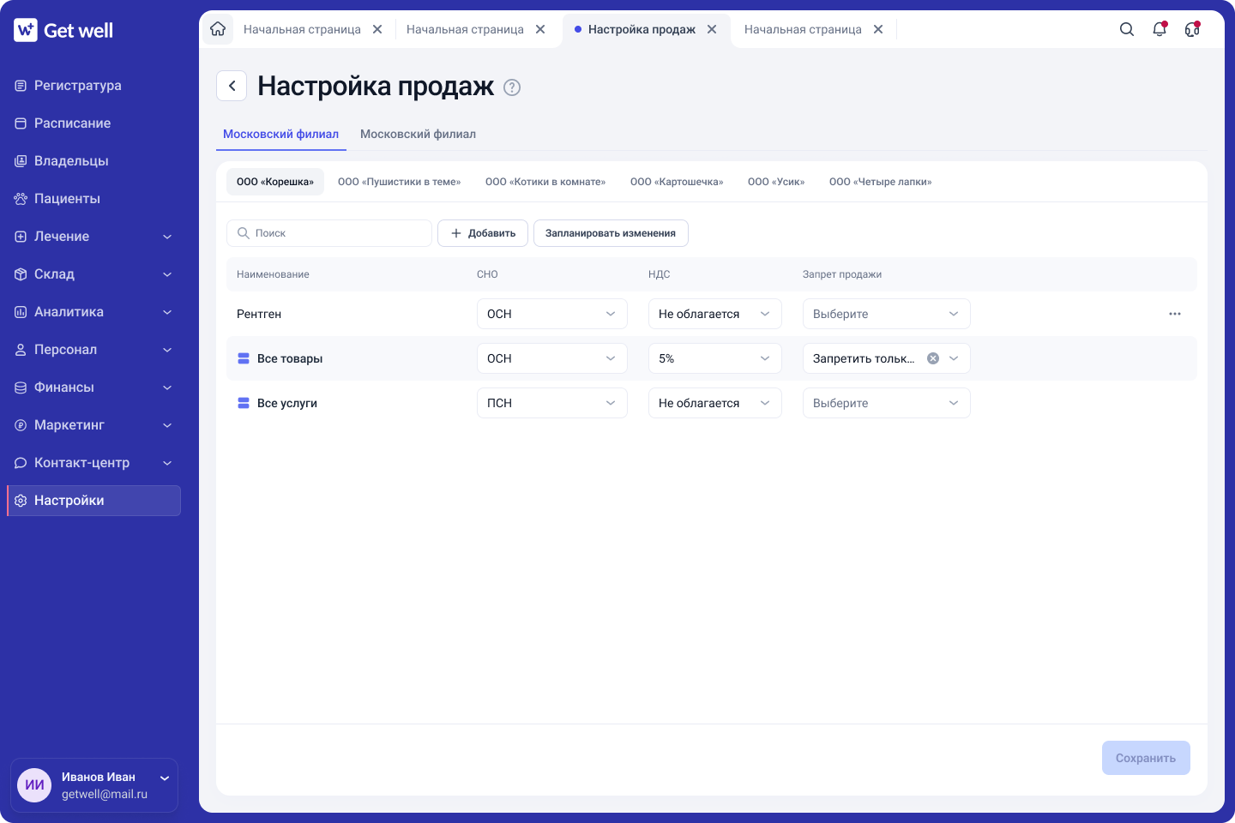Click the Рентген row name

coord(259,314)
